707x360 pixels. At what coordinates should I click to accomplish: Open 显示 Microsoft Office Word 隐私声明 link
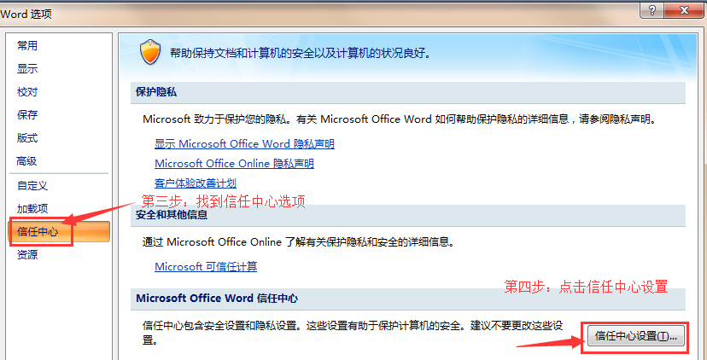point(244,144)
